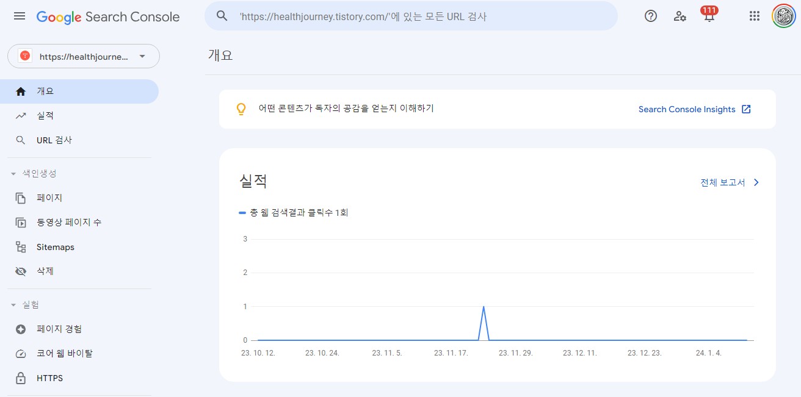The image size is (801, 397).
Task: Click the speedometer icon beside 코어 웹 바이탈
Action: [x=21, y=354]
